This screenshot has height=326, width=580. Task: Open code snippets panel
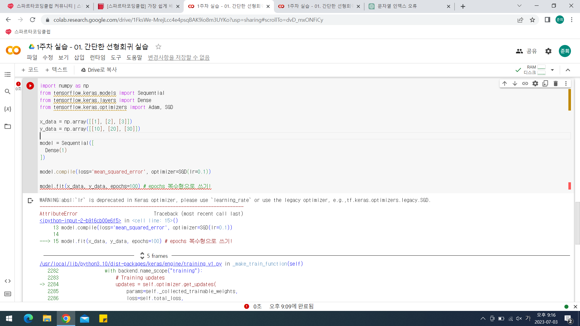coord(8,281)
